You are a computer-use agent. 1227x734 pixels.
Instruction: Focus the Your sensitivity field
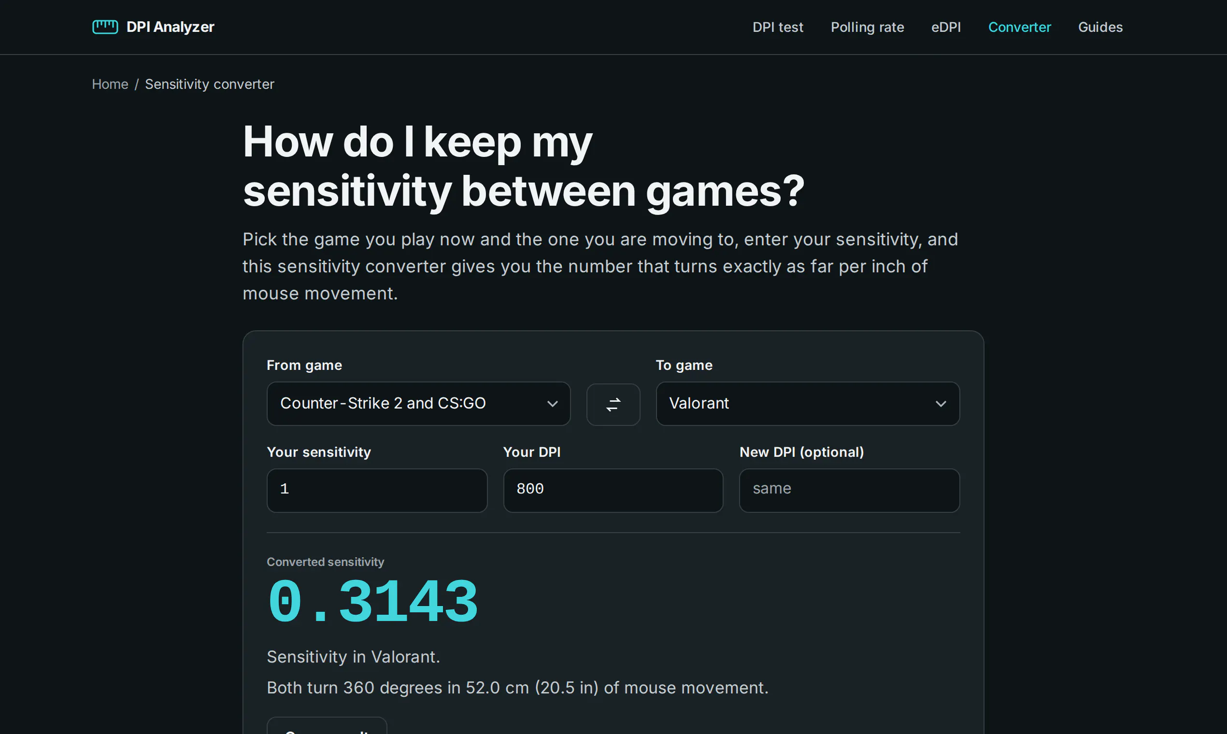(x=377, y=490)
